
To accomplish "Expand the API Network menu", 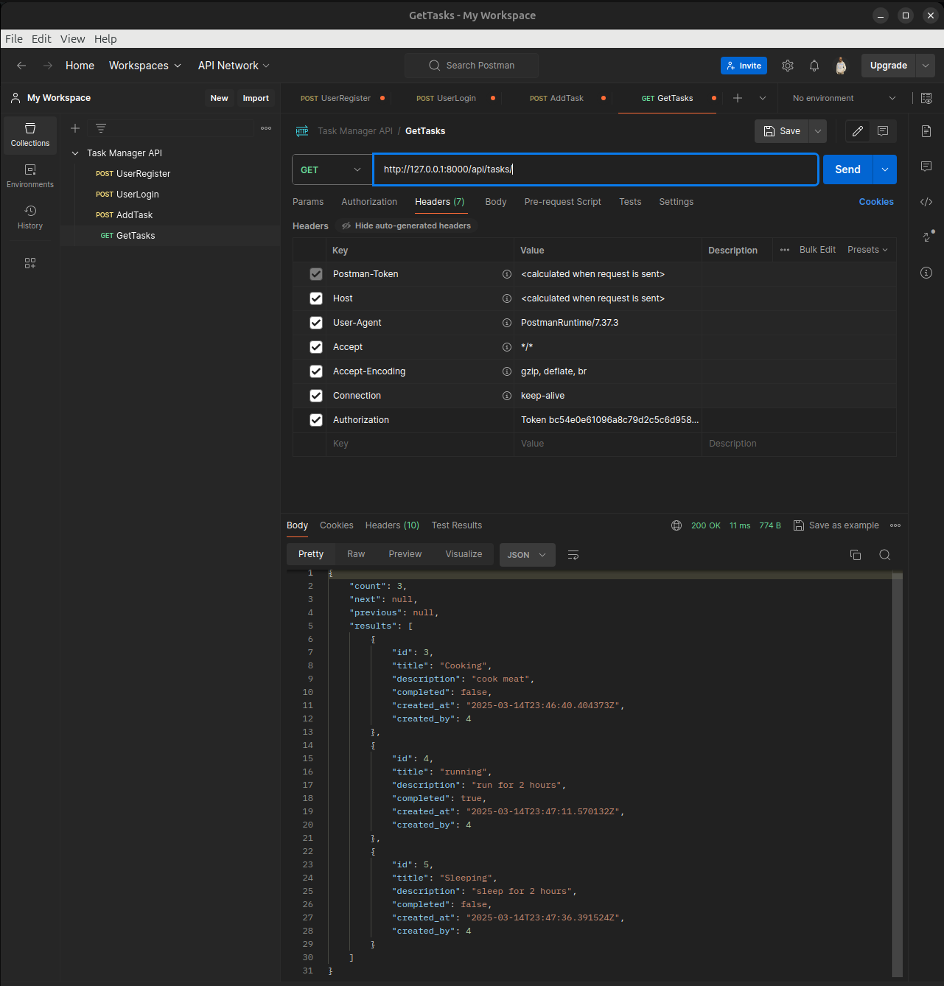I will click(234, 66).
